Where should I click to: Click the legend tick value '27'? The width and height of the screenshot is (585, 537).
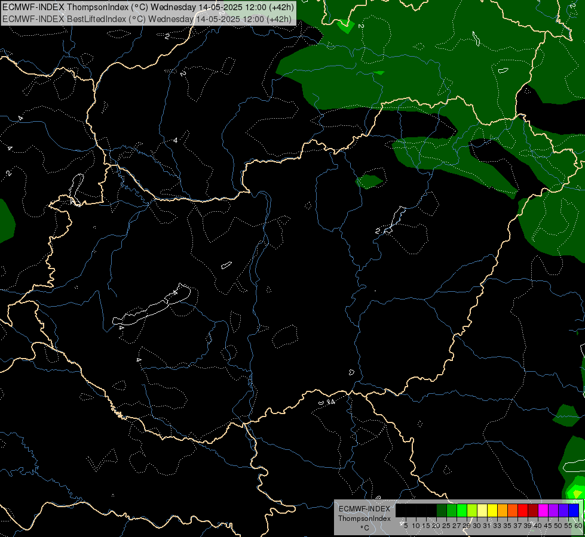coord(457,526)
